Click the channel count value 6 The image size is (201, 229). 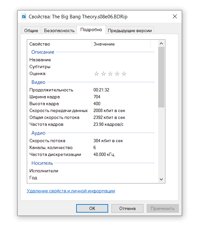[x=94, y=147]
